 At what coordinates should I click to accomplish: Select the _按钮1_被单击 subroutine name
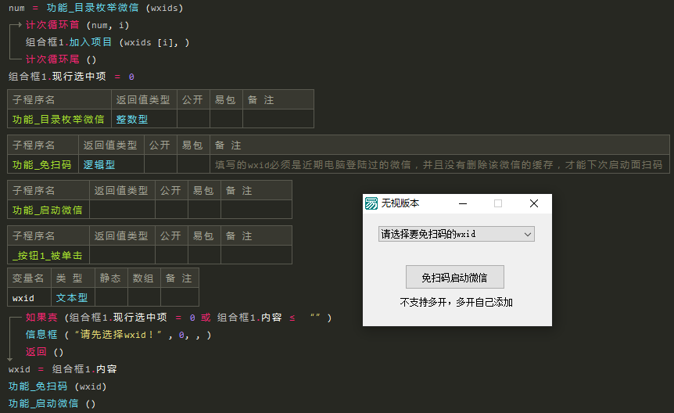[47, 256]
